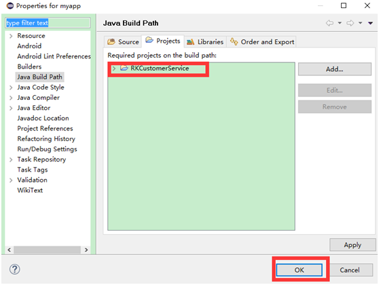
Task: Click the type filter text field
Action: [x=48, y=23]
